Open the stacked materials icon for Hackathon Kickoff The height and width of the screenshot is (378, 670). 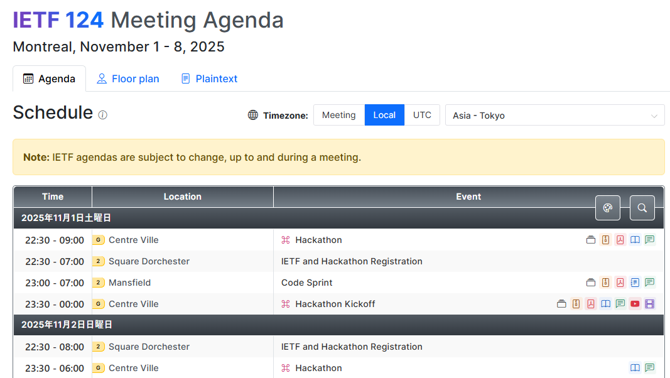click(561, 304)
